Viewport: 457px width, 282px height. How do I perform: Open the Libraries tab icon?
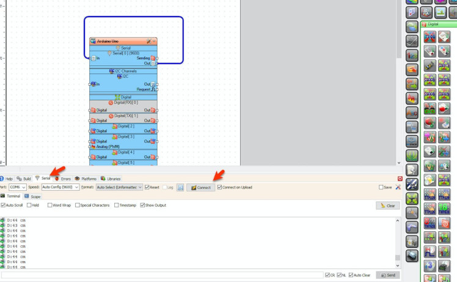[x=103, y=179]
